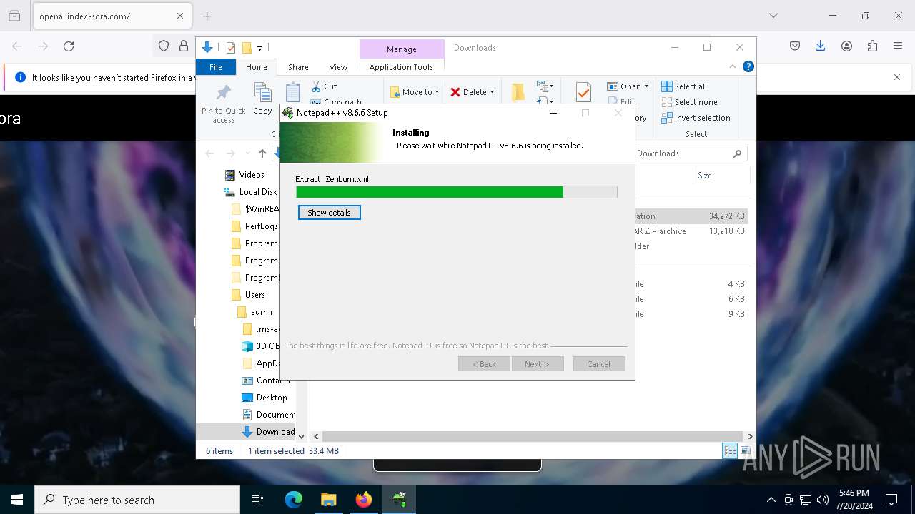Image resolution: width=915 pixels, height=514 pixels.
Task: Select Contacts in navigation tree
Action: (x=266, y=381)
